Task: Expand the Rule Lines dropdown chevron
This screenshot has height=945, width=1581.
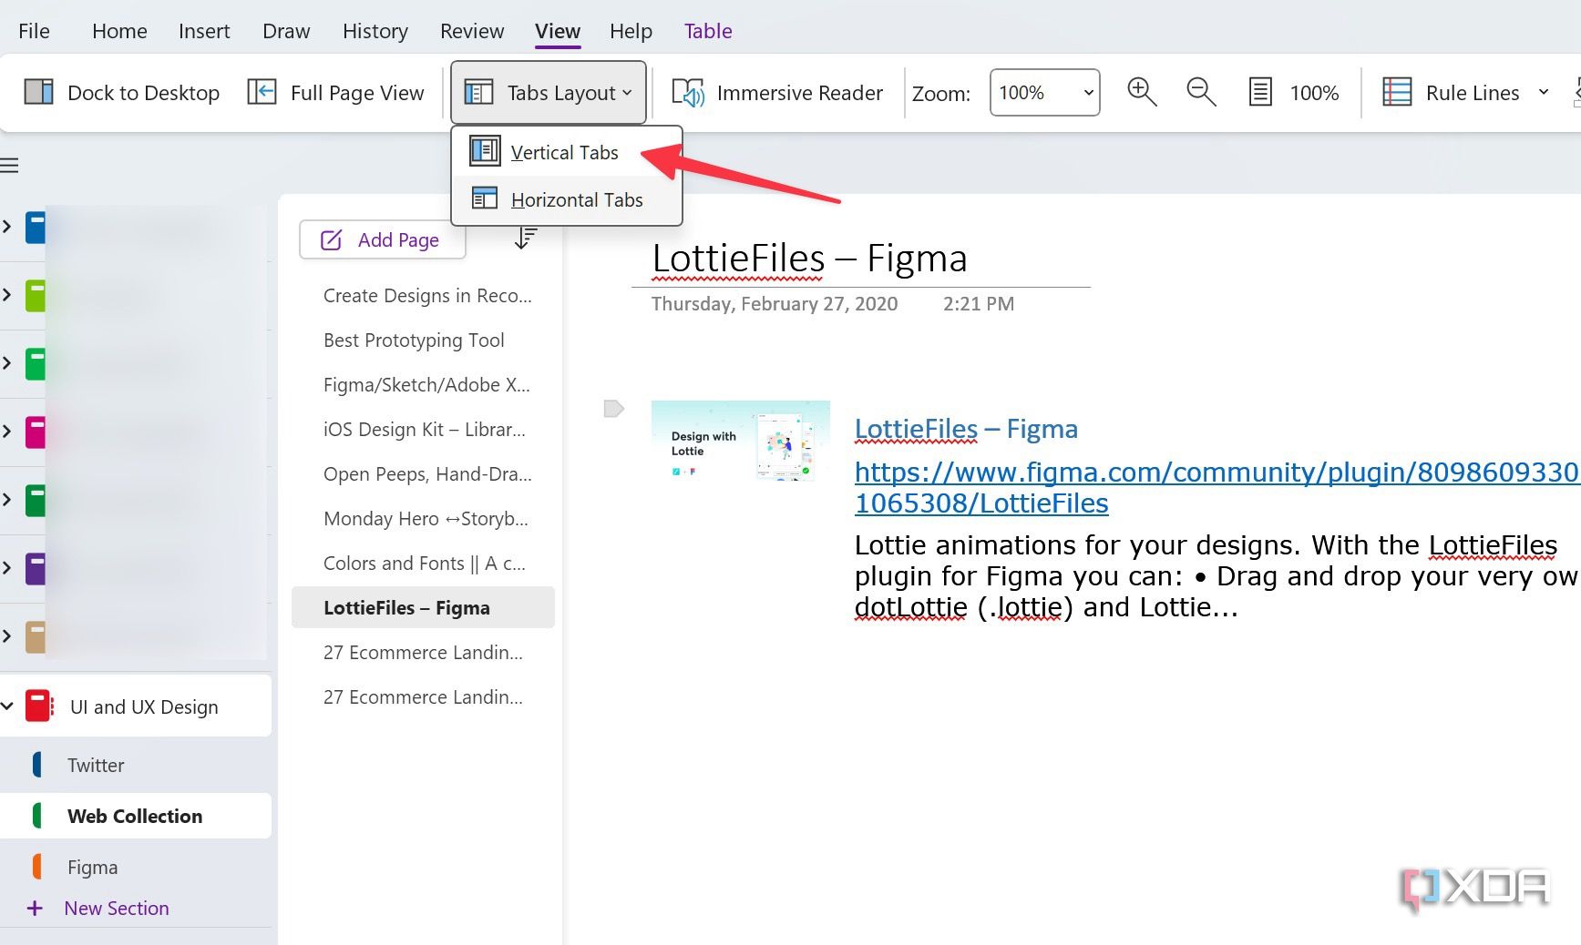Action: (1543, 92)
